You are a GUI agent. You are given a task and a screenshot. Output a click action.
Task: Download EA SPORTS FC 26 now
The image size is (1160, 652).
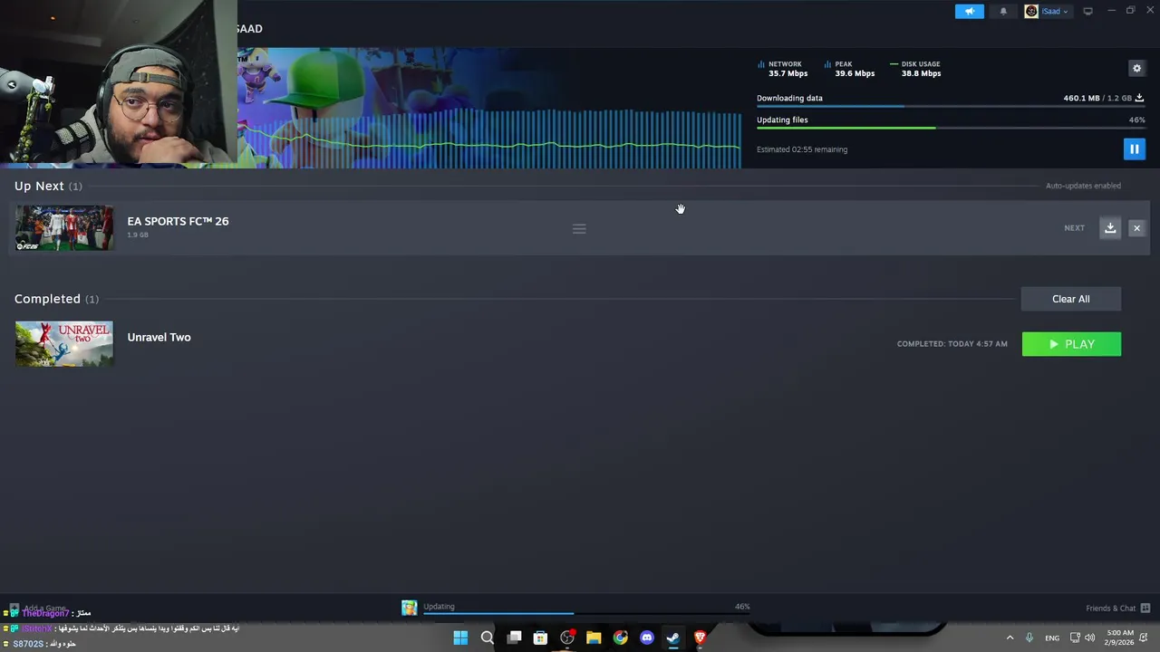point(1110,228)
